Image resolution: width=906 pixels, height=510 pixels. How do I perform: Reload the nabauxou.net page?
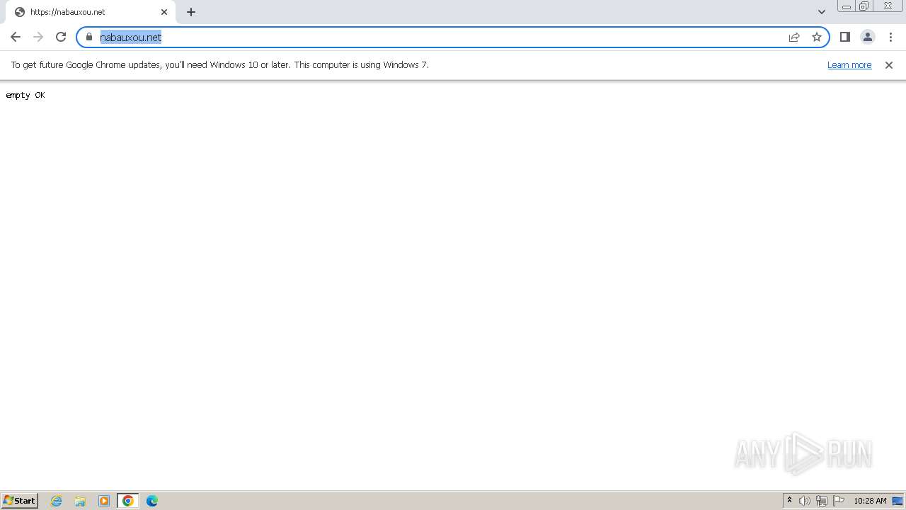point(61,37)
